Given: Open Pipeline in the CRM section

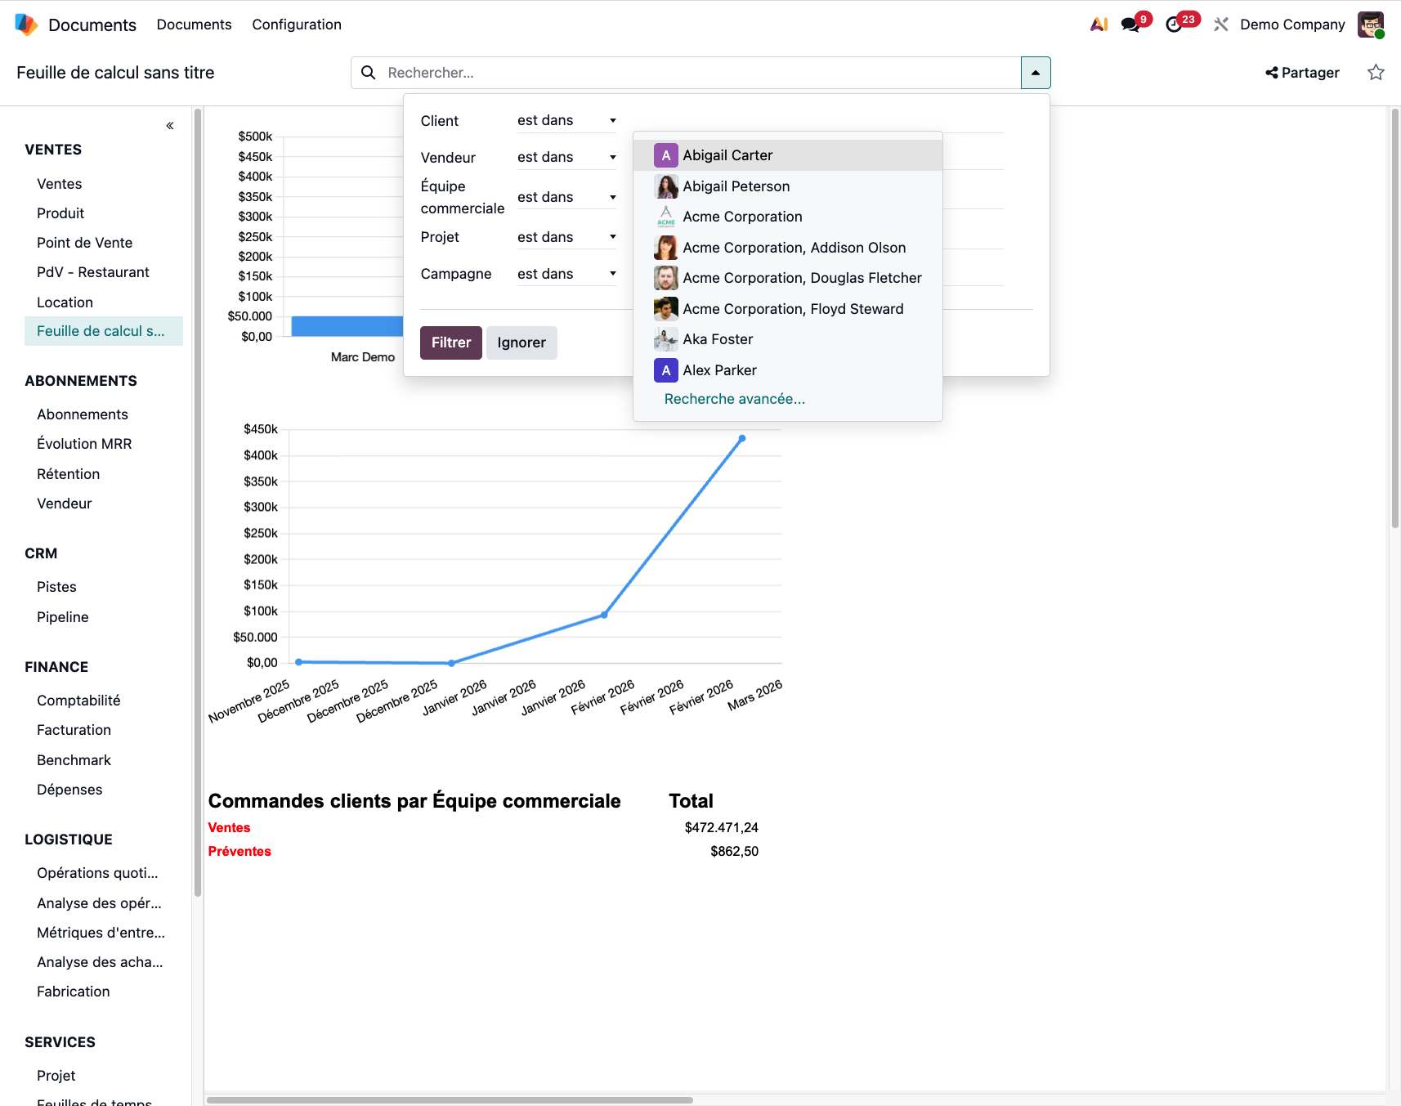Looking at the screenshot, I should click(x=62, y=617).
